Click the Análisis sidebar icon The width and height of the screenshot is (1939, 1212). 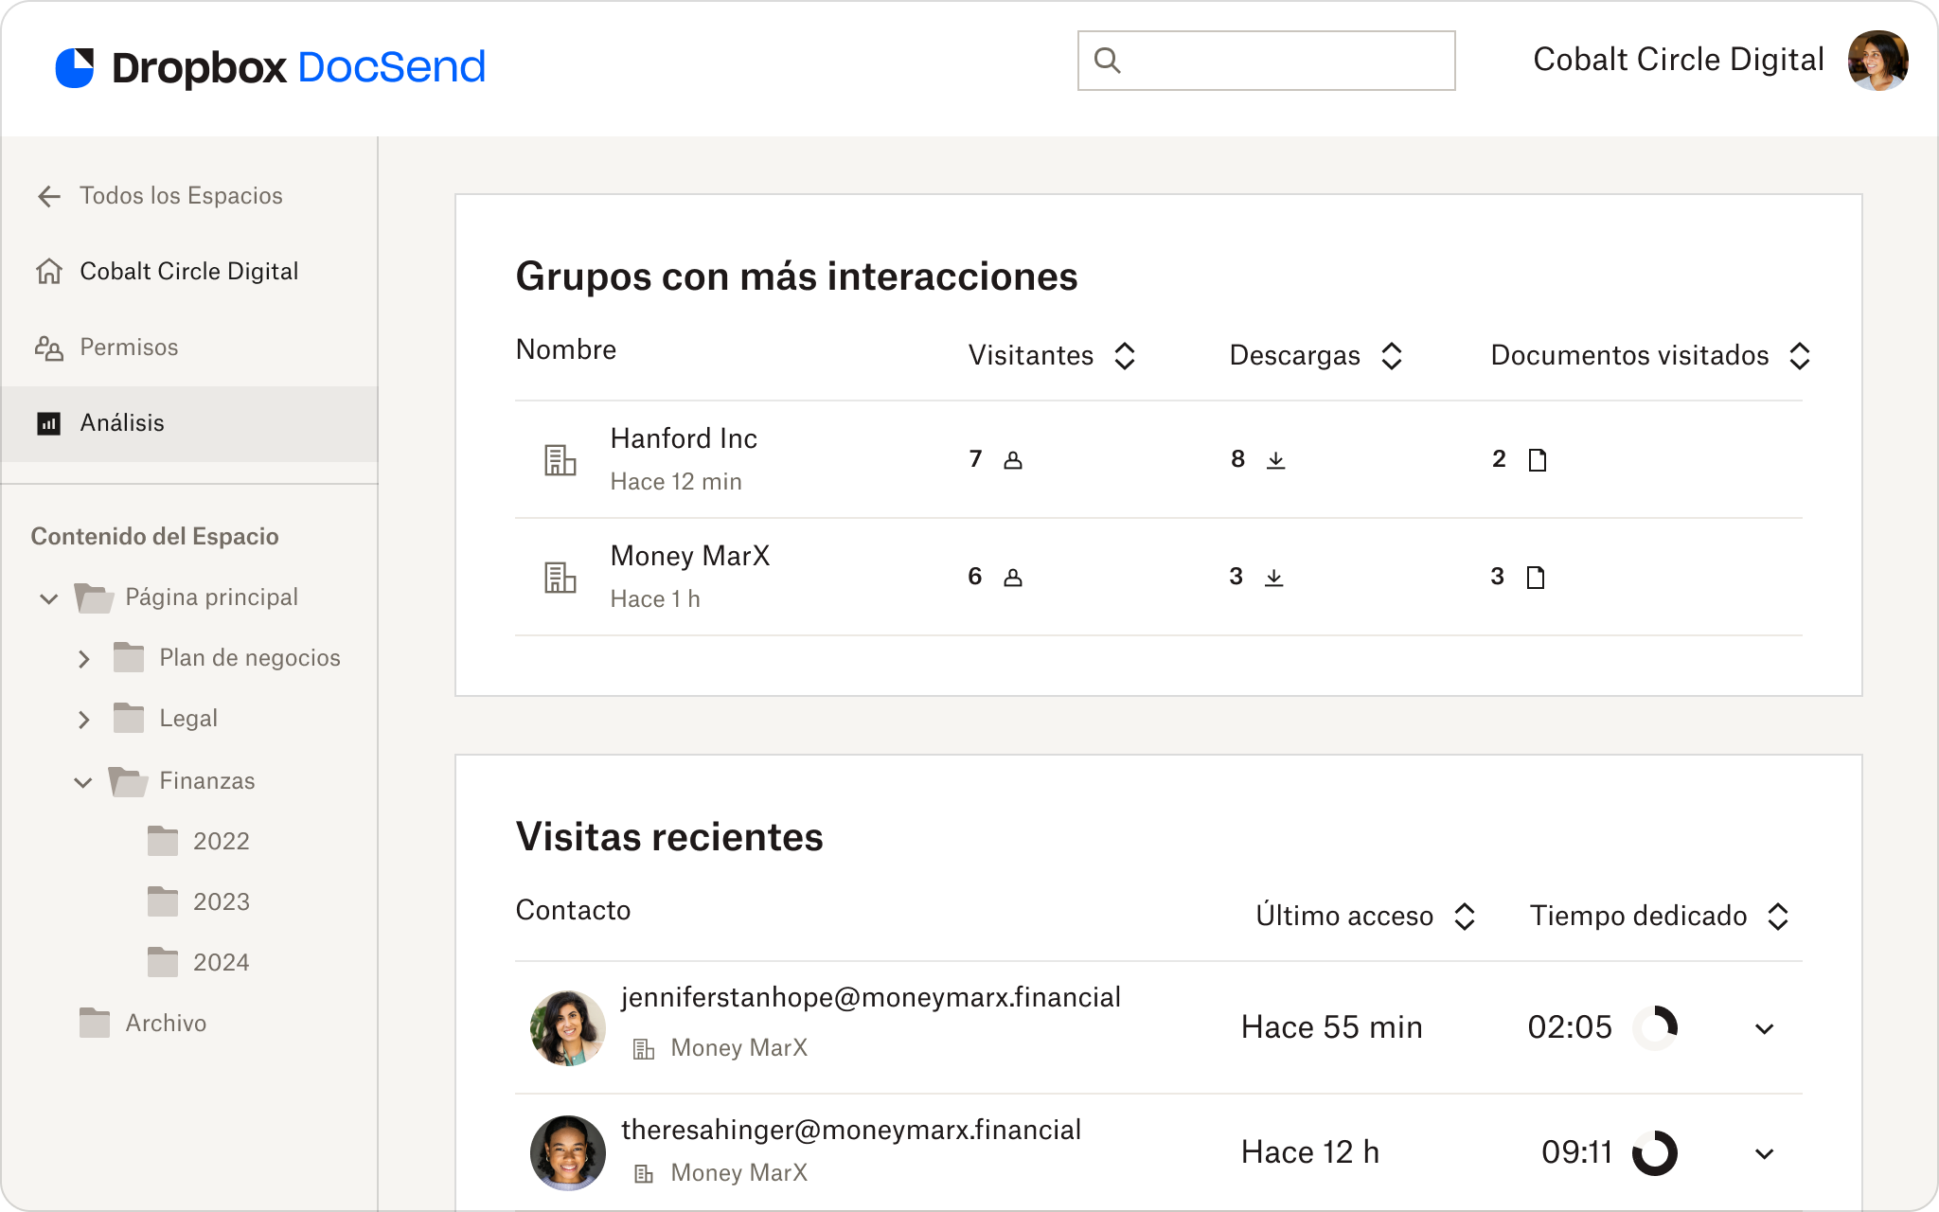[x=49, y=421]
